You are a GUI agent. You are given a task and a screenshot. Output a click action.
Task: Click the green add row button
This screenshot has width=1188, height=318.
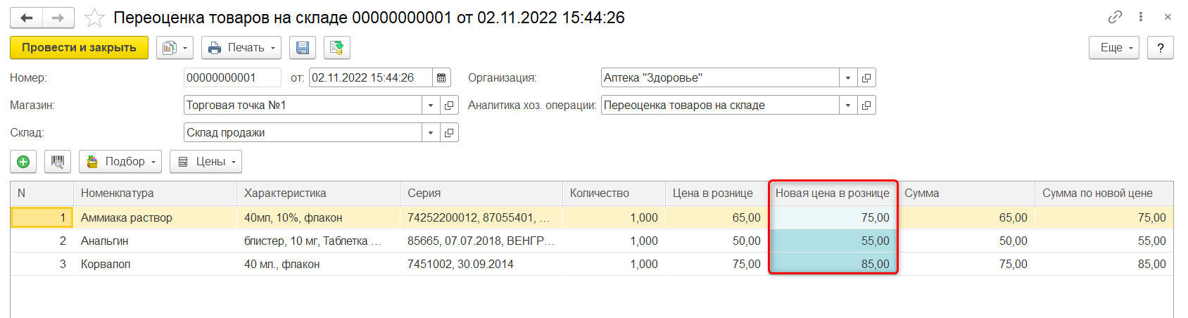pyautogui.click(x=23, y=162)
